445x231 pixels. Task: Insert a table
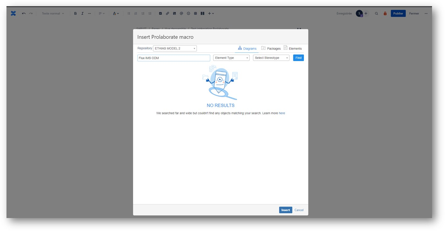(195, 14)
